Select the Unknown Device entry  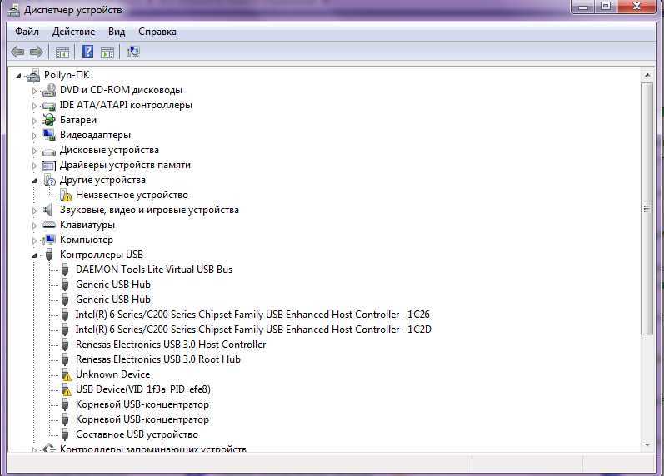click(x=112, y=374)
